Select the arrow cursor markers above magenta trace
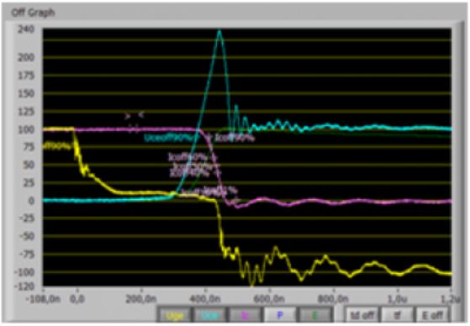Viewport: 470px width, 326px height. (135, 115)
